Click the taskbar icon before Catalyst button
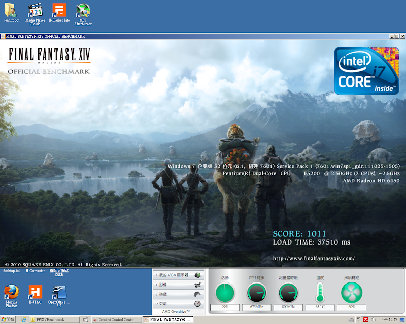Image resolution: width=406 pixels, height=324 pixels. tap(86, 320)
